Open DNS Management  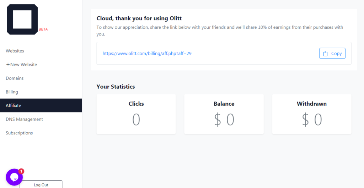(24, 119)
